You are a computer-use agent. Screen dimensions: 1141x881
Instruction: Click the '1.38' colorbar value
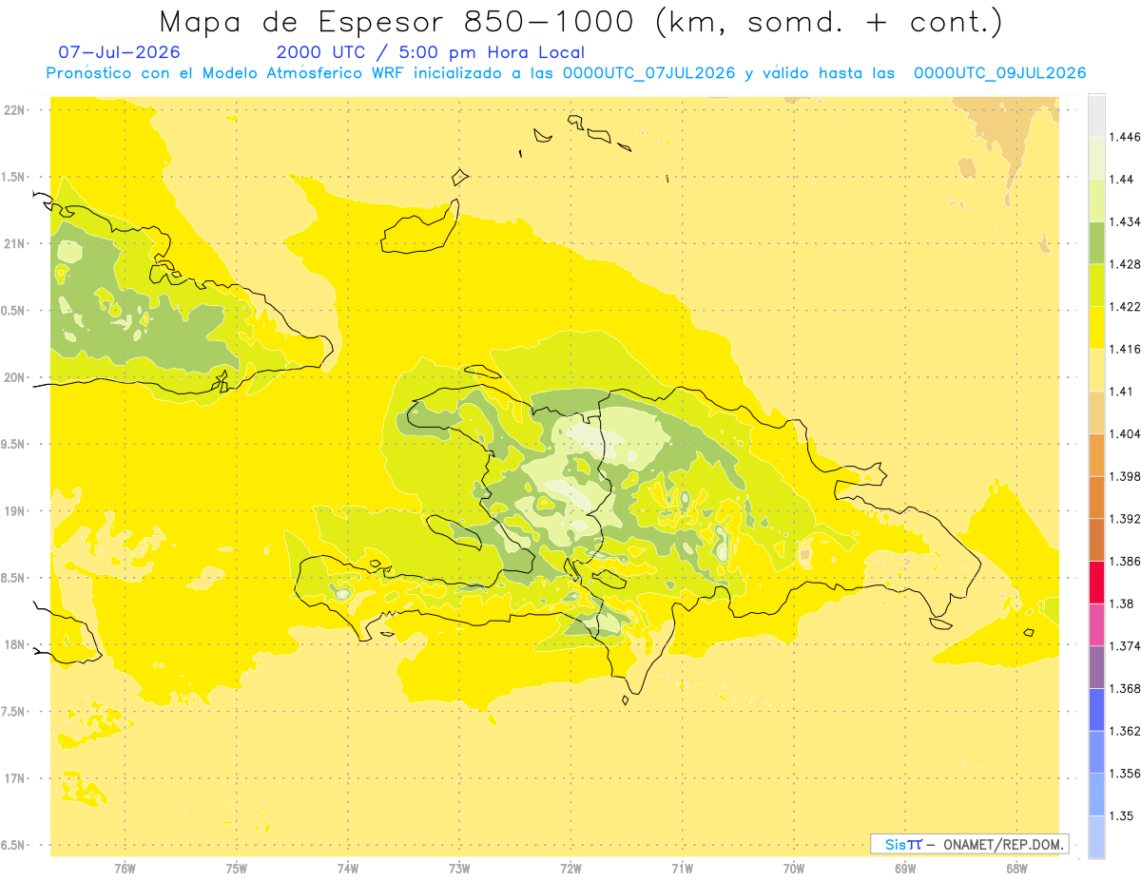pyautogui.click(x=1121, y=603)
